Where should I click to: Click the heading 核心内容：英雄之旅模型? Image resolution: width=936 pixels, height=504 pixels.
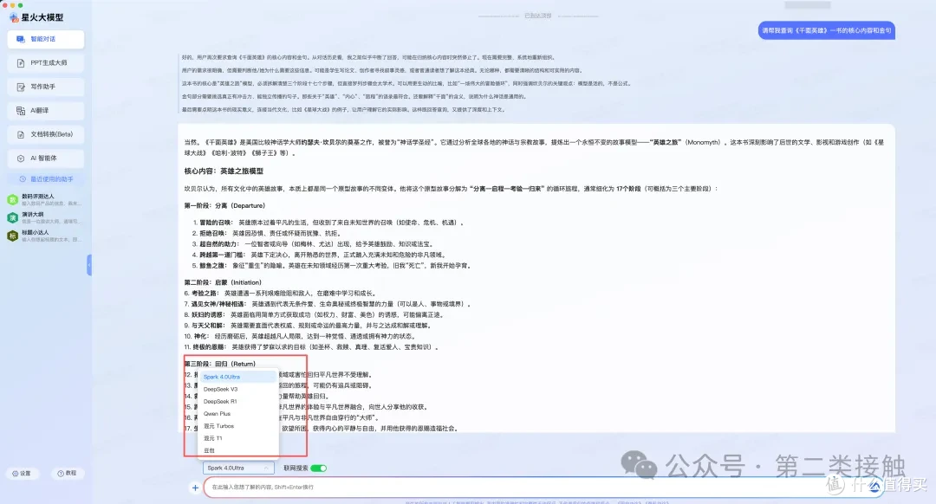(x=224, y=171)
